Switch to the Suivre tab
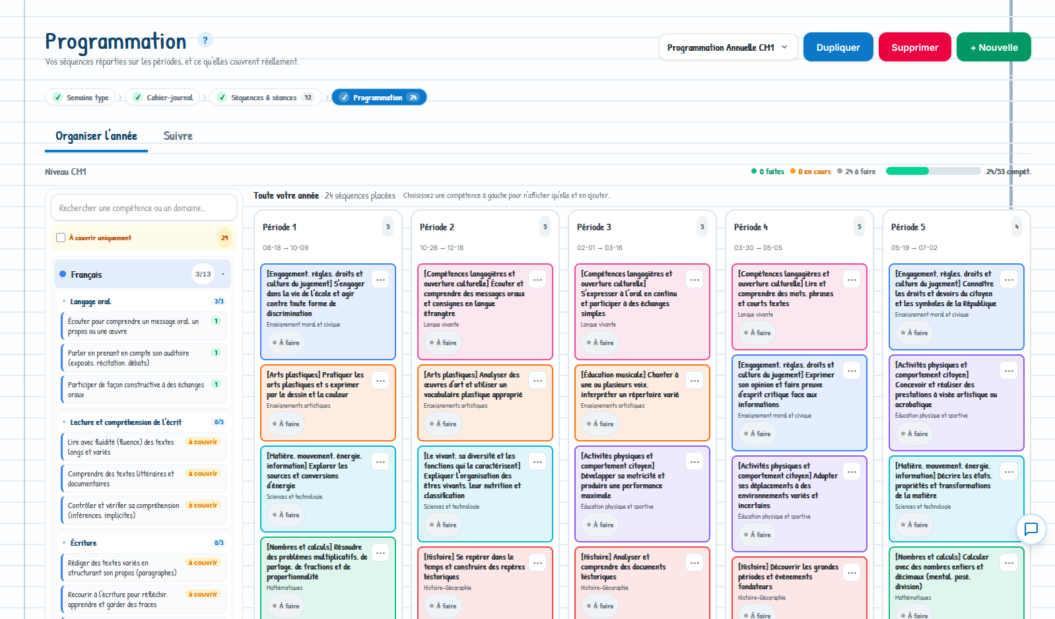Screen dimensions: 1055x619 (x=178, y=136)
